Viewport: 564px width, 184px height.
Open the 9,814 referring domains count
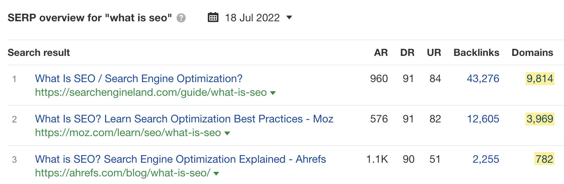point(540,79)
